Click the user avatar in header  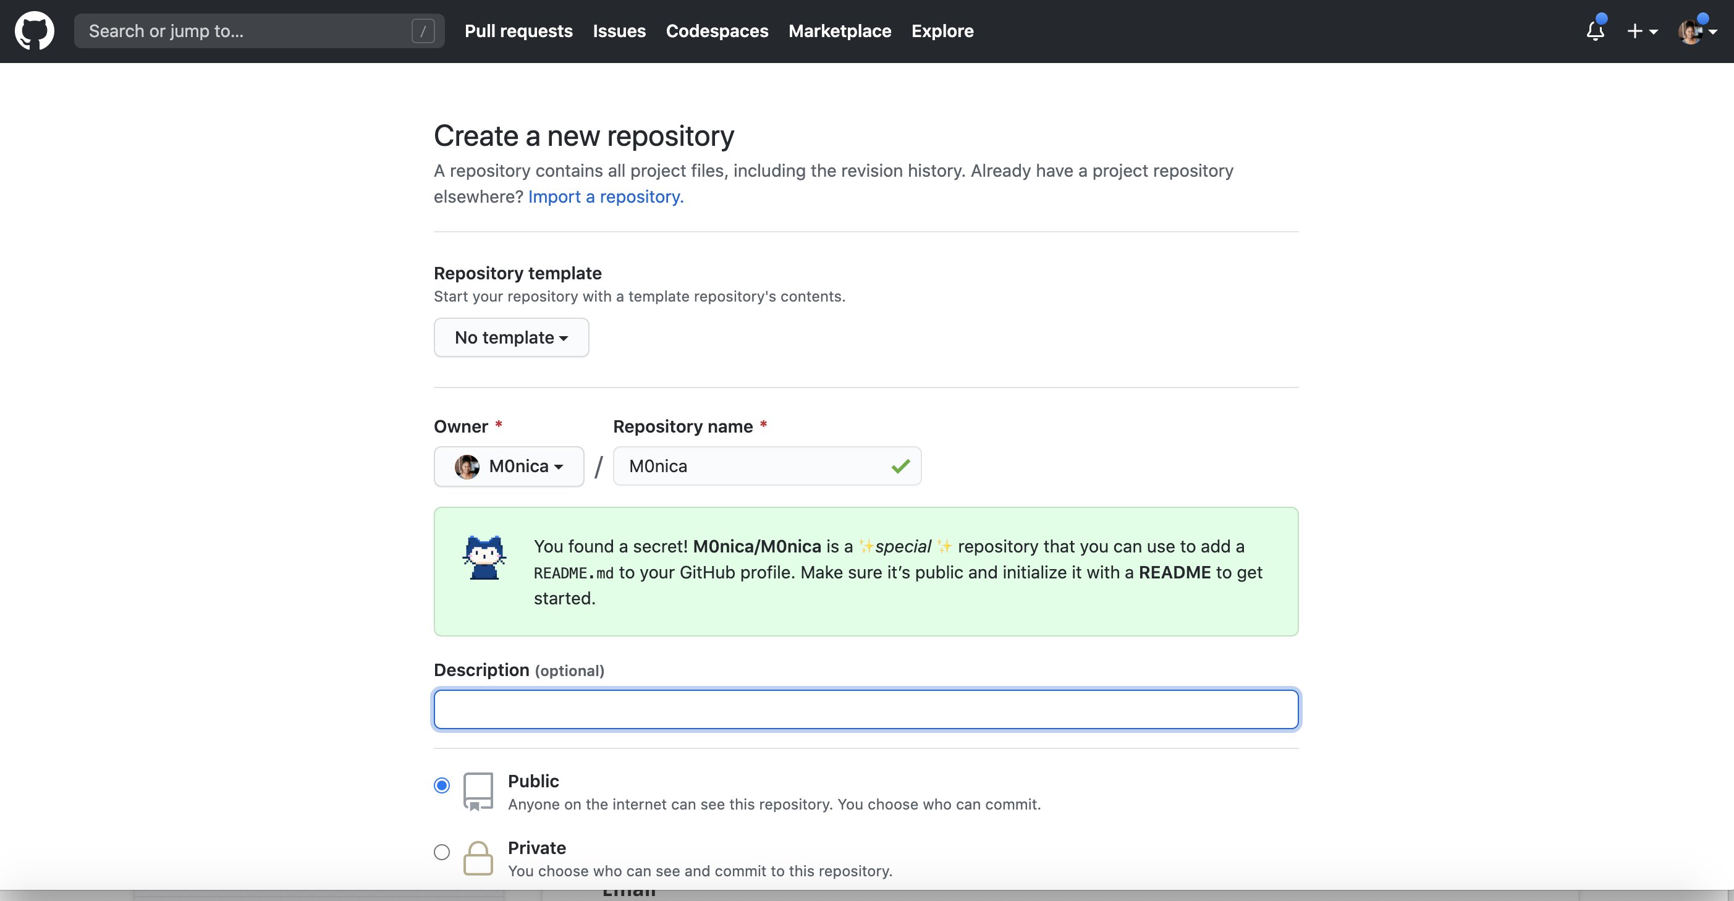[x=1690, y=32]
